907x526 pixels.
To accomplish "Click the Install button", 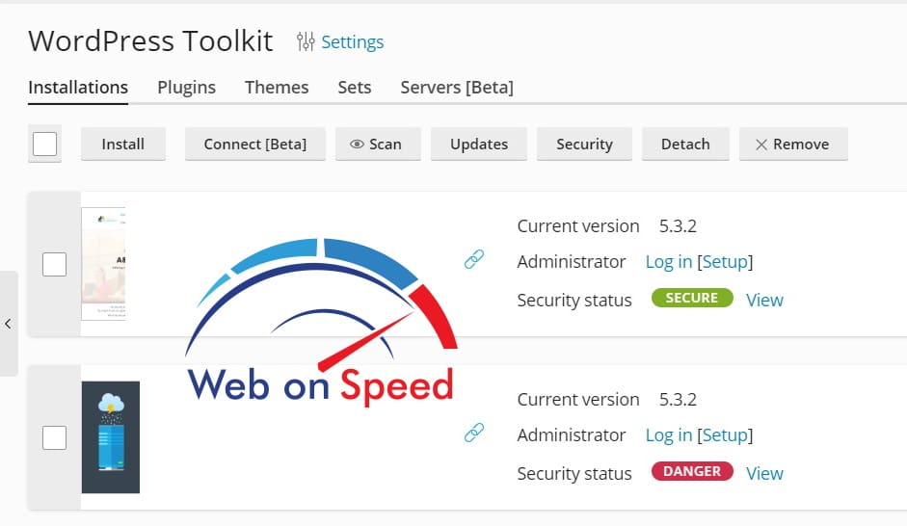I will (123, 144).
